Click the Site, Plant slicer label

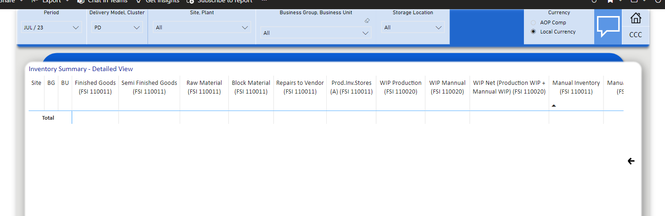pyautogui.click(x=201, y=13)
